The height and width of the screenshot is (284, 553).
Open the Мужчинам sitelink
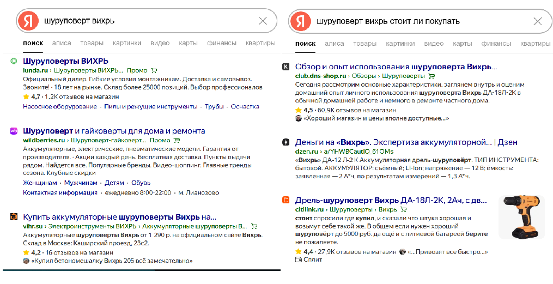coord(81,183)
